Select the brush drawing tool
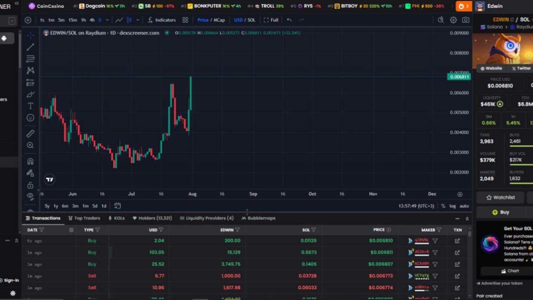 coord(30,94)
